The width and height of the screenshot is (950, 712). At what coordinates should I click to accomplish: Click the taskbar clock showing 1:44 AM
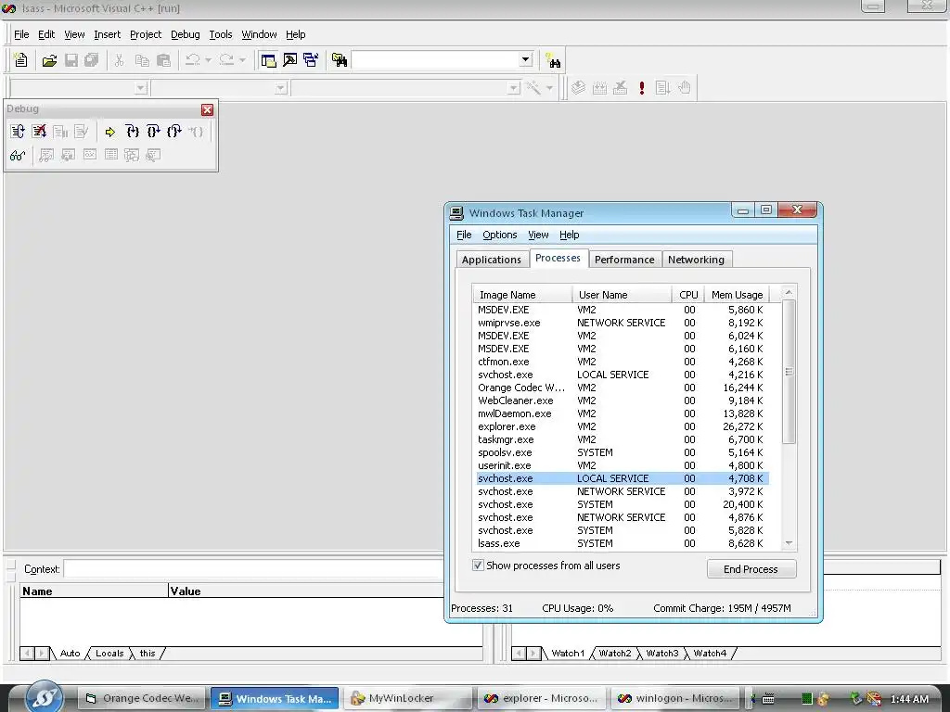click(x=909, y=699)
